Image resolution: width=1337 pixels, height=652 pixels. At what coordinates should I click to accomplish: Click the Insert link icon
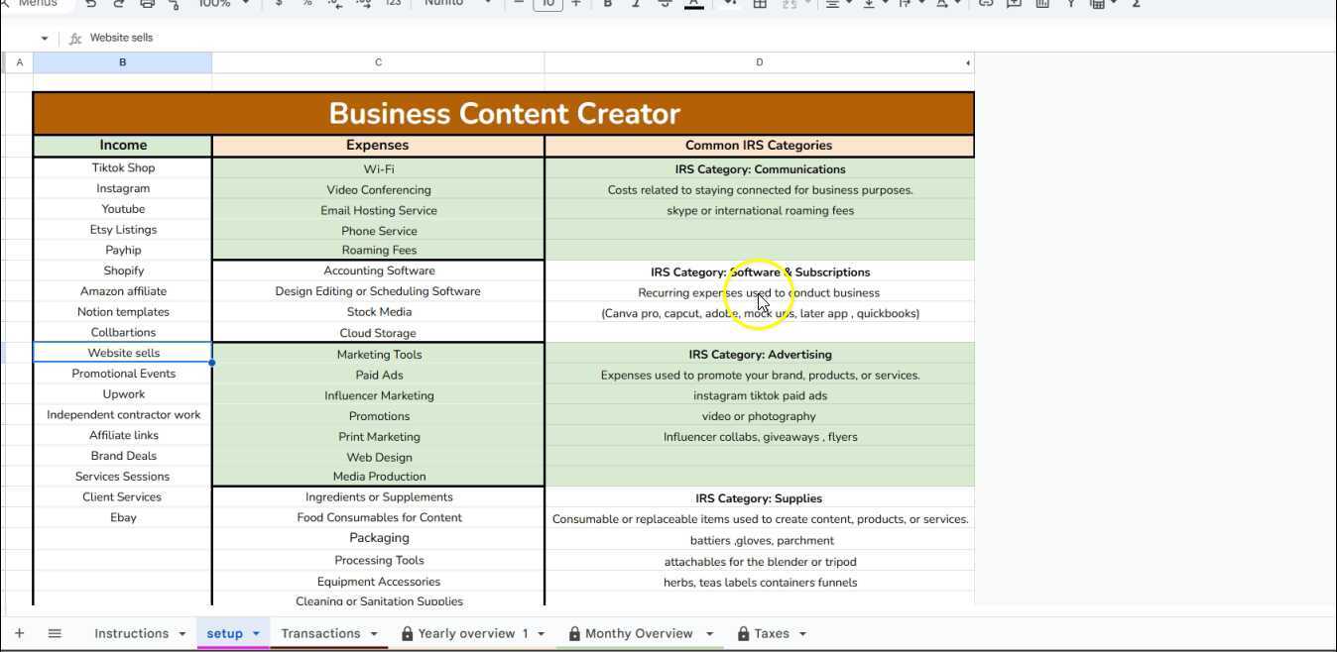[x=986, y=4]
